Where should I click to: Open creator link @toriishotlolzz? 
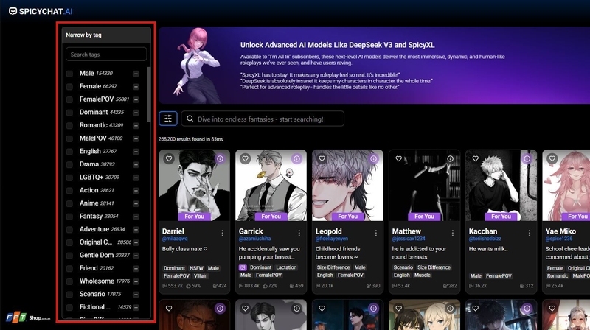487,239
